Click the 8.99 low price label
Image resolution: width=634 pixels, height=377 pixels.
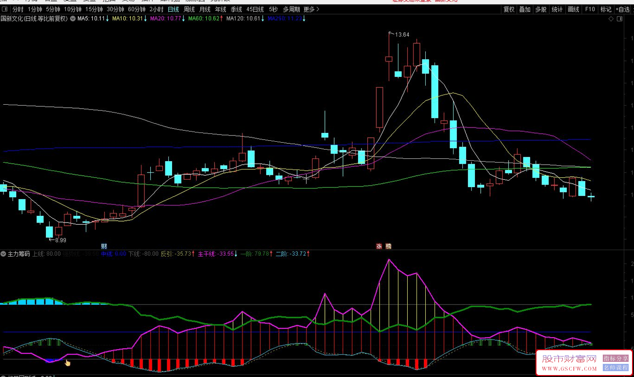coord(60,240)
